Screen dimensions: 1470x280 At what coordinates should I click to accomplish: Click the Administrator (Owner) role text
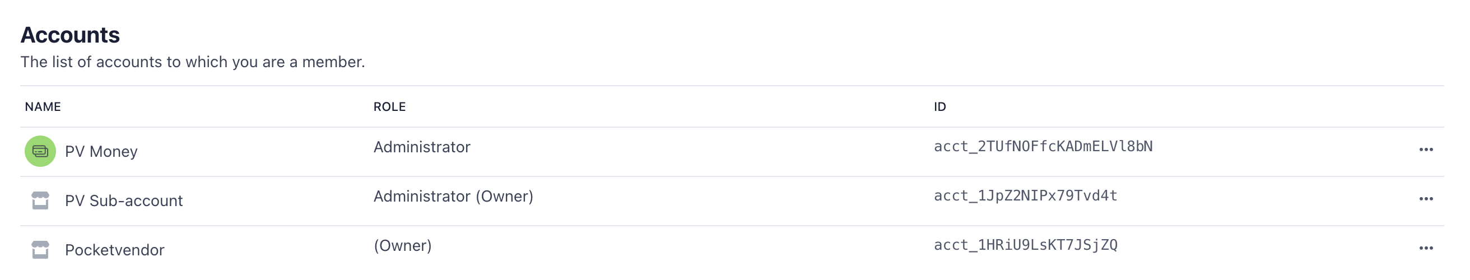(x=453, y=196)
